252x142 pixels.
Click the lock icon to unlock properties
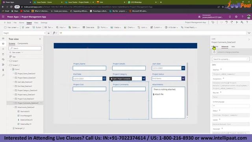pyautogui.click(x=214, y=52)
